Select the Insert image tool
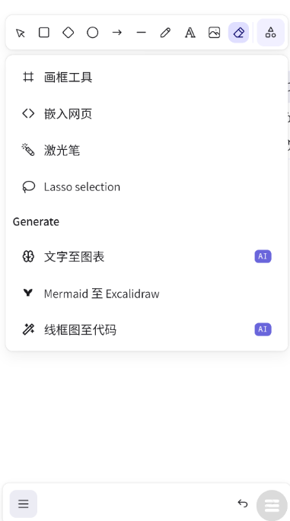Screen dimensions: 290x521 pyautogui.click(x=214, y=33)
